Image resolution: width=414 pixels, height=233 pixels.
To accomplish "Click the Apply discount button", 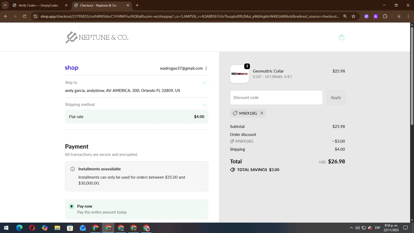I will tap(336, 97).
